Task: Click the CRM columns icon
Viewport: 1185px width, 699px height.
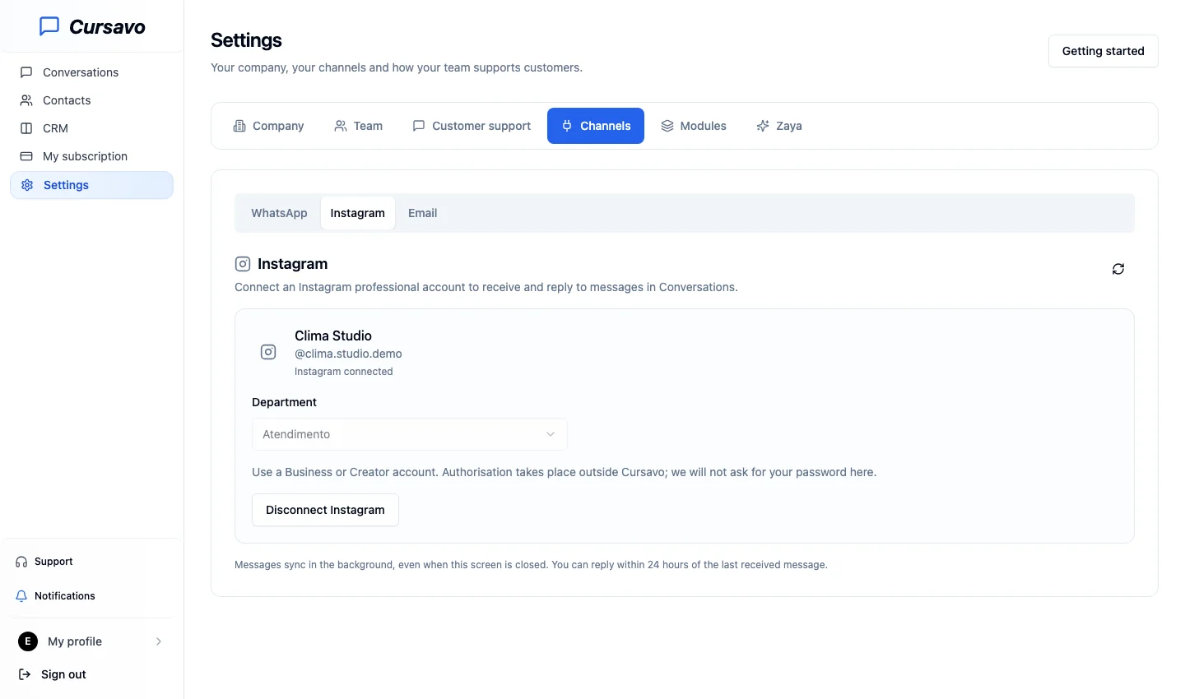Action: (26, 128)
